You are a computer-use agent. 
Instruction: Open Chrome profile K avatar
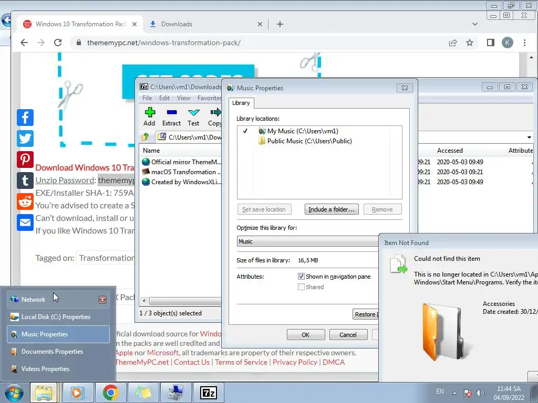coord(508,43)
